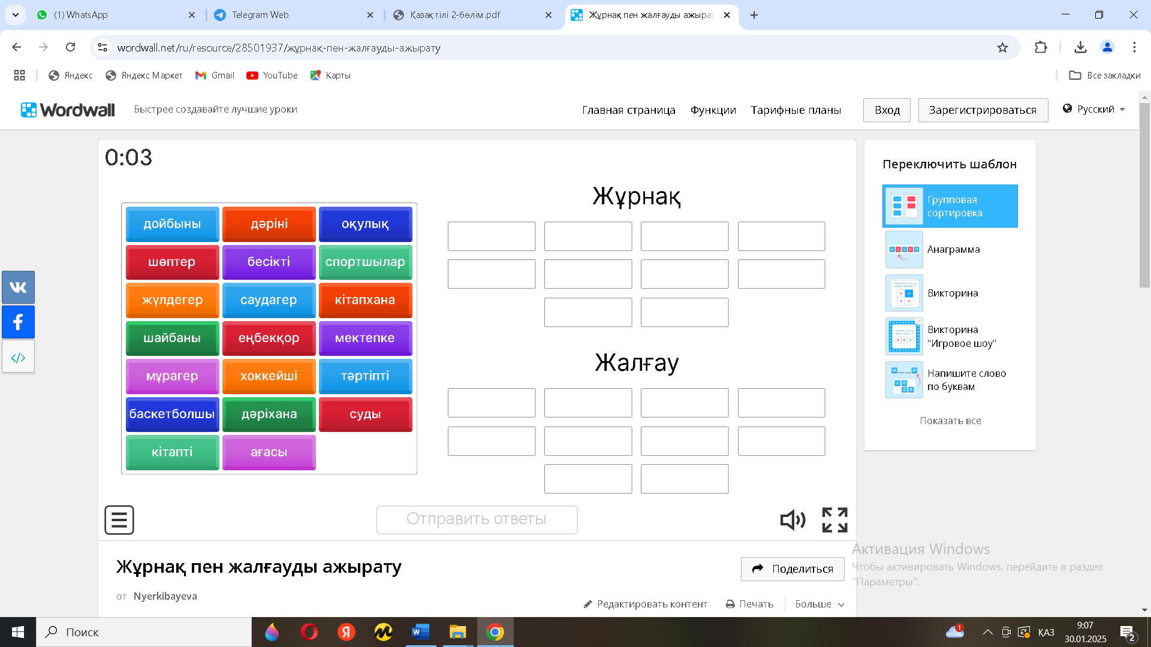Open the game hamburger menu icon

(x=119, y=520)
